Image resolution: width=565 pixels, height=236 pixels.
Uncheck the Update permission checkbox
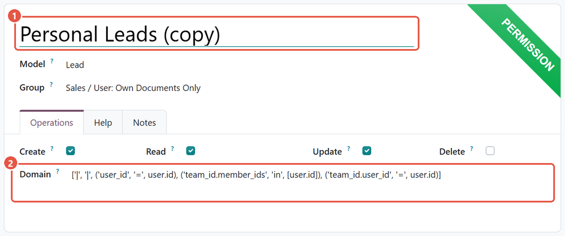coord(367,151)
